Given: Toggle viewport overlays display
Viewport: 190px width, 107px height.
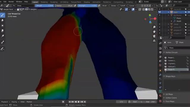Looking at the screenshot, I should (x=133, y=10).
